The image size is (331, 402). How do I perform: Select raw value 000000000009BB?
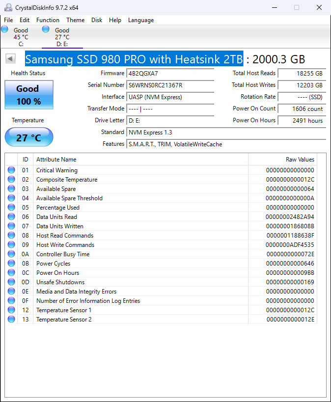click(x=290, y=273)
